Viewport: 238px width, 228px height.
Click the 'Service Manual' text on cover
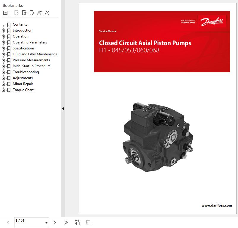point(108,31)
